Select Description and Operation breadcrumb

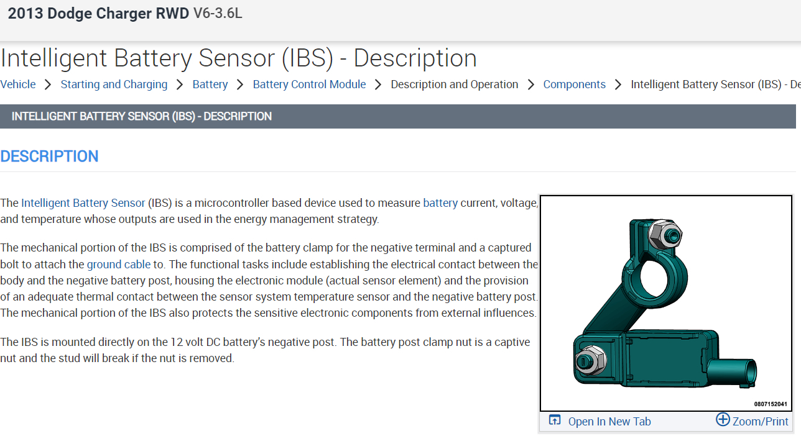coord(455,84)
